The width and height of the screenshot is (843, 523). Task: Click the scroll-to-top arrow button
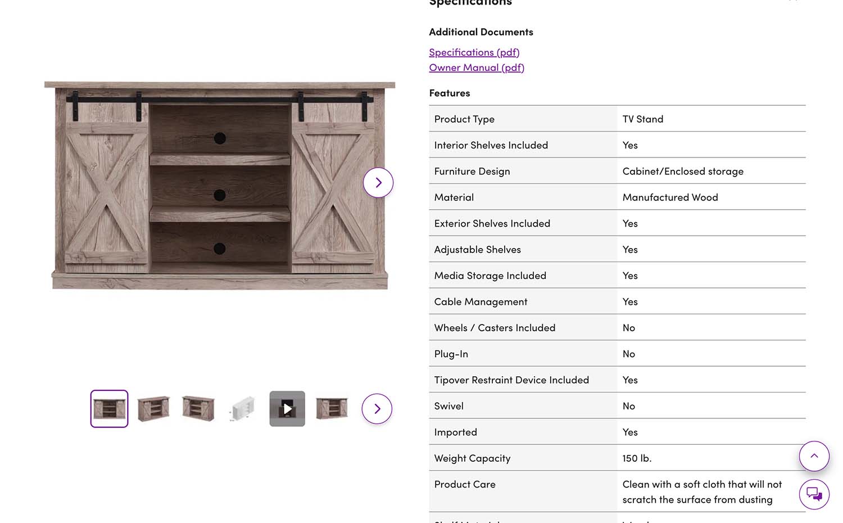tap(814, 456)
